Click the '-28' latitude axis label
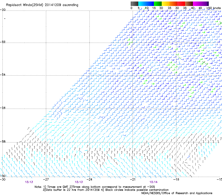Image resolution: width=222 pixels, height=195 pixels. pyautogui.click(x=3, y=142)
